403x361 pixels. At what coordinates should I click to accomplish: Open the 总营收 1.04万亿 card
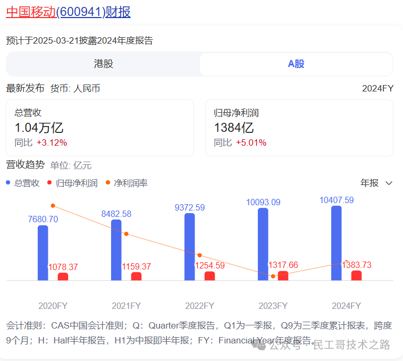100,128
